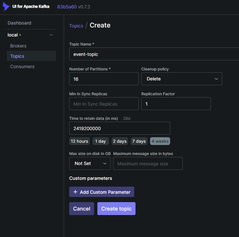Click the Custom parameters heading

(x=91, y=178)
